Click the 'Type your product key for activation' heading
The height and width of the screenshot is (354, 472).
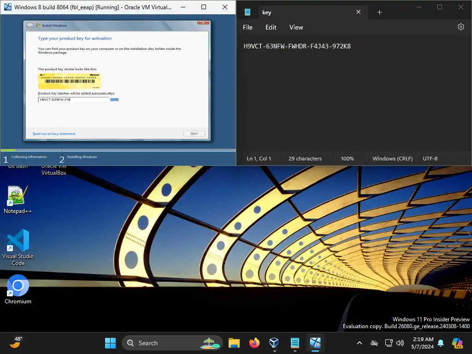click(x=75, y=38)
